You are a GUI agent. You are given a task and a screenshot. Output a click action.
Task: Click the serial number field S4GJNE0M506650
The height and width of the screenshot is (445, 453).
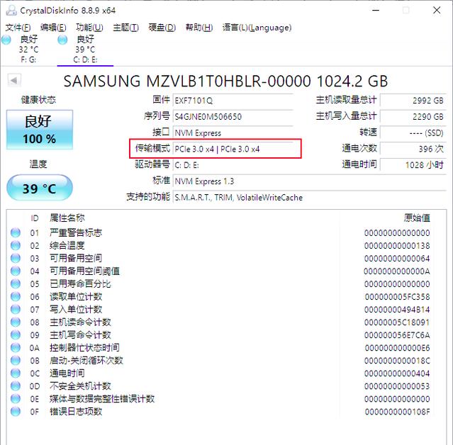233,117
